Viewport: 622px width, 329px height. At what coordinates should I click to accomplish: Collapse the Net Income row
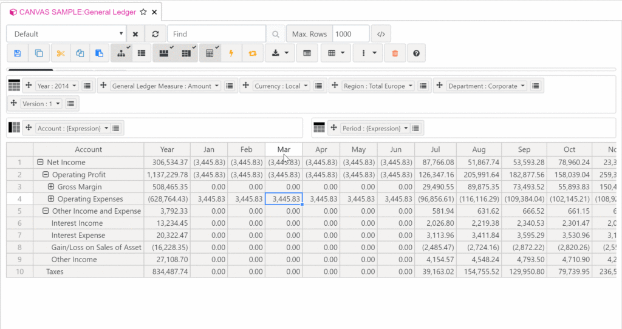(41, 163)
